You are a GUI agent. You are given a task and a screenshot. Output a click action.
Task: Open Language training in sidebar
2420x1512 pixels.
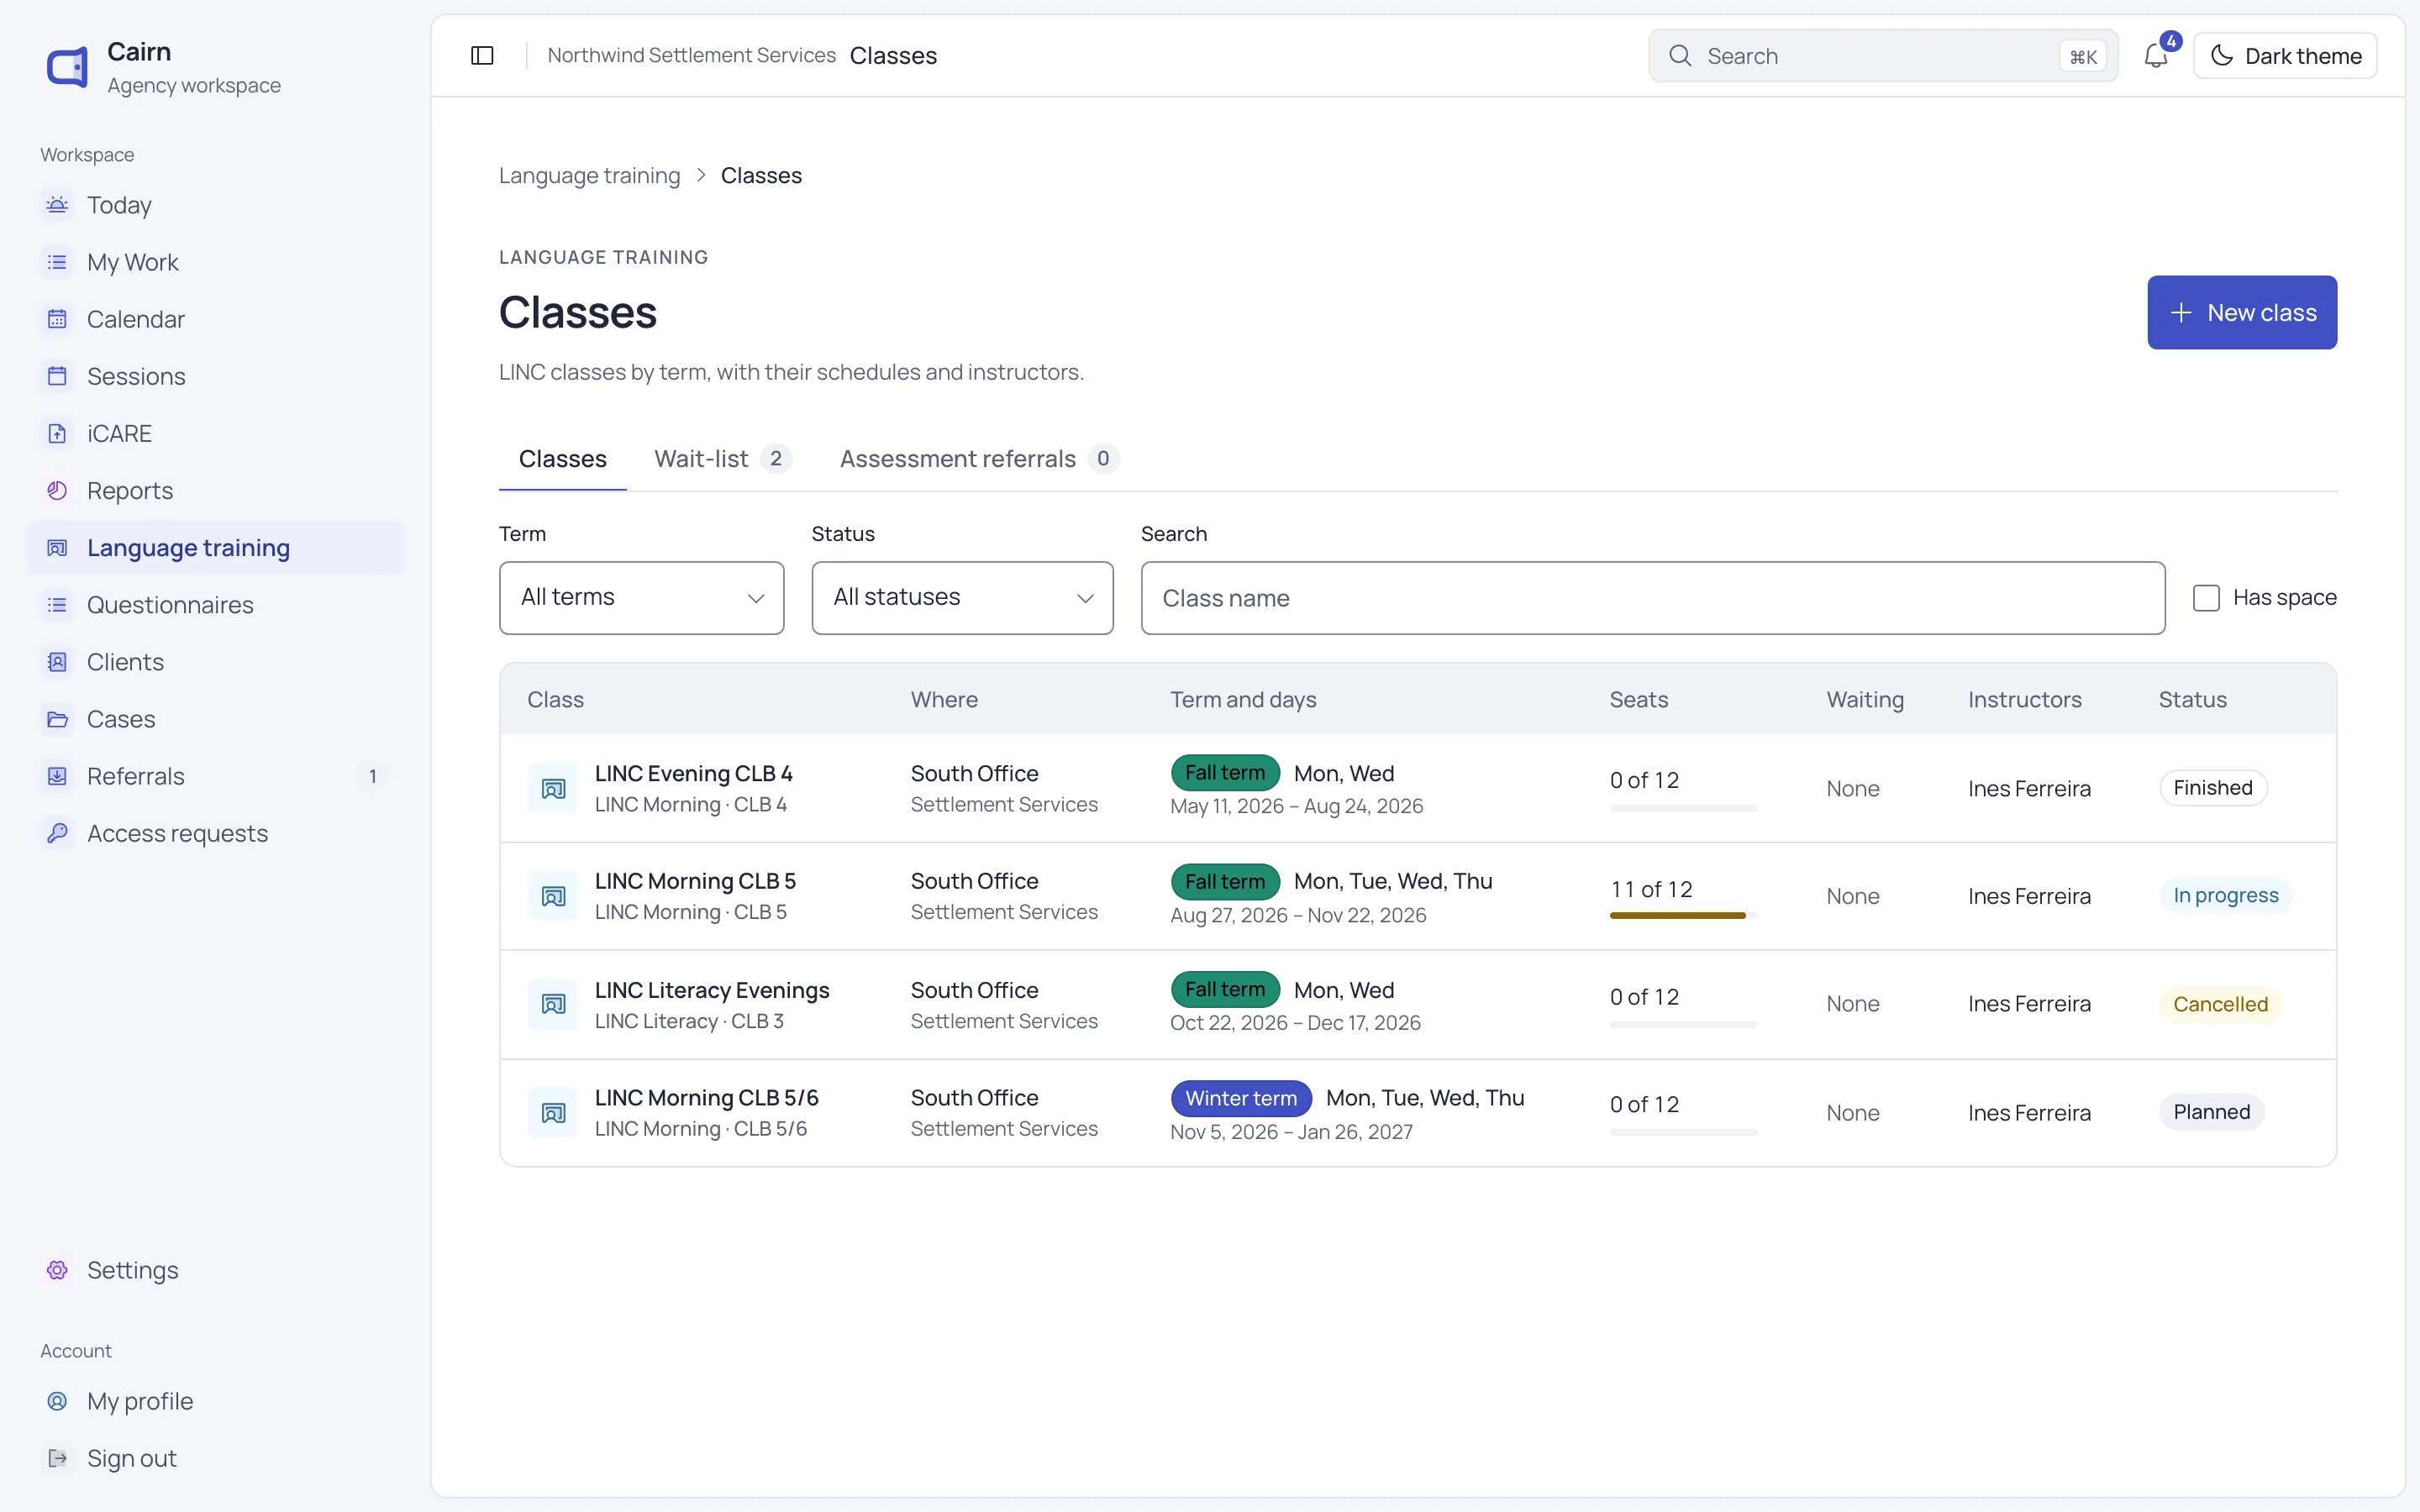click(214, 548)
